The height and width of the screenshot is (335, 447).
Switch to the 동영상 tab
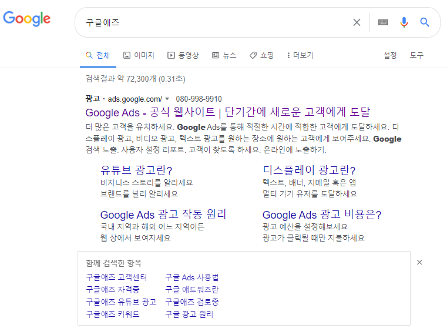183,55
